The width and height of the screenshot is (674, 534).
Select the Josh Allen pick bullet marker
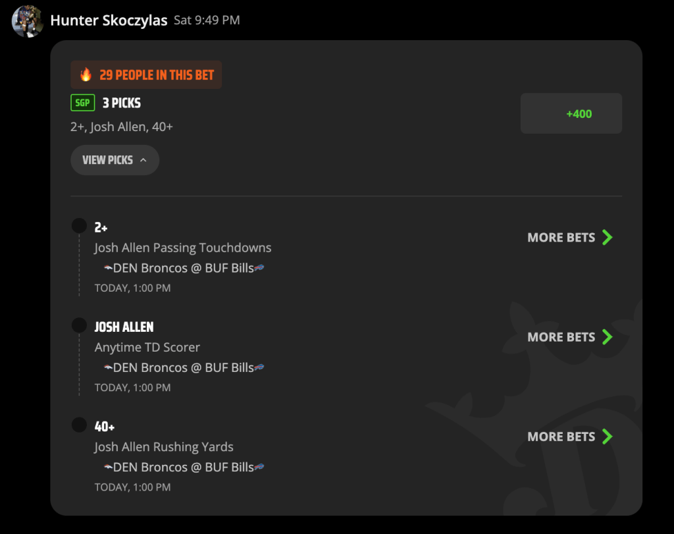coord(79,325)
